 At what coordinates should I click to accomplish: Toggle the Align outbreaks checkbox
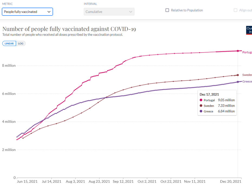[x=235, y=10]
